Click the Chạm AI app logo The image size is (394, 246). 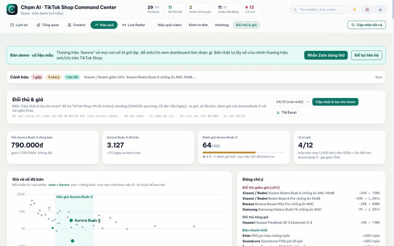[x=12, y=10]
